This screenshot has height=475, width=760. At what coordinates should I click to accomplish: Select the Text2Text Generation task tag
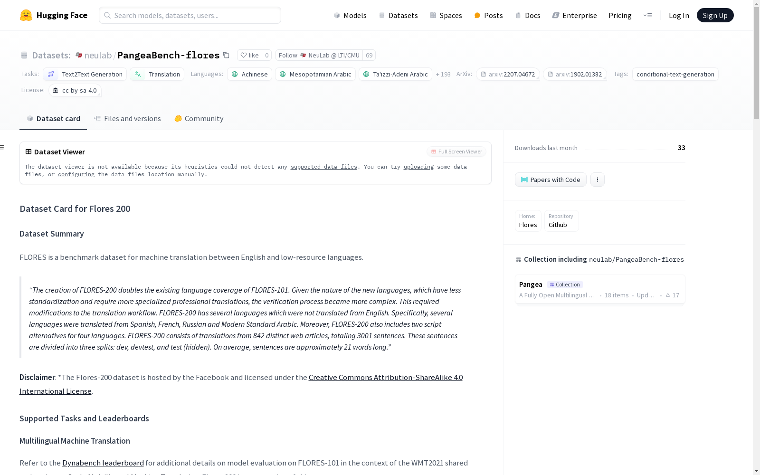(x=85, y=74)
